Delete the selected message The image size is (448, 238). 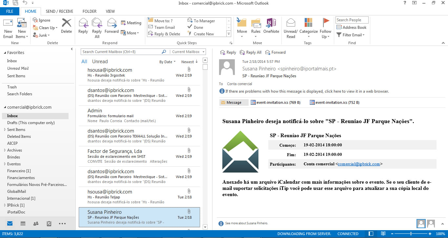66,26
